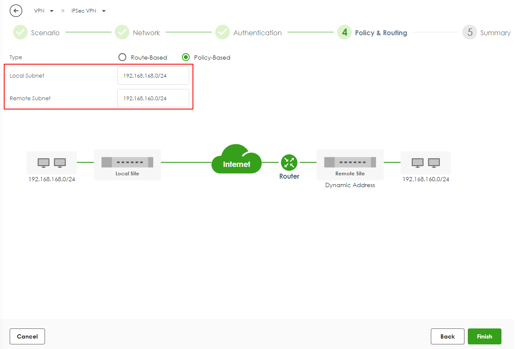
Task: Click the Back button
Action: [447, 336]
